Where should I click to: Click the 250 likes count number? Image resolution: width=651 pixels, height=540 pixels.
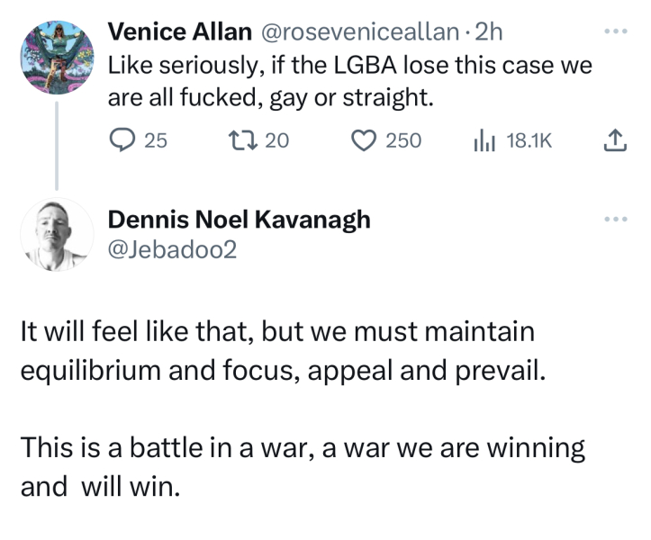pyautogui.click(x=403, y=140)
